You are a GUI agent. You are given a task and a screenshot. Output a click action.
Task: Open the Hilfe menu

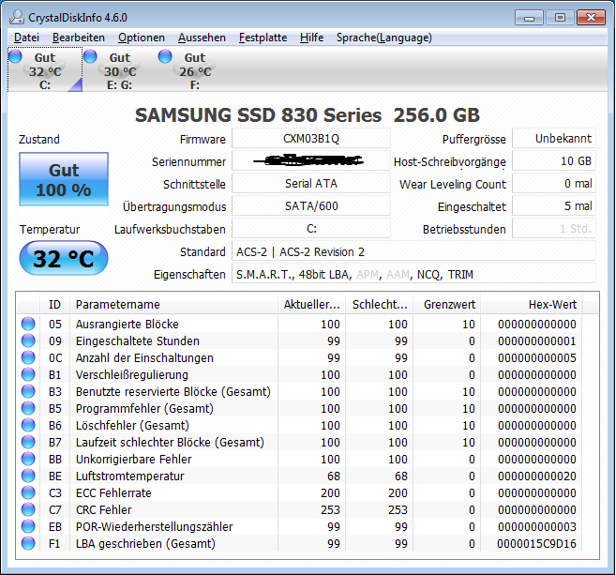click(x=311, y=38)
